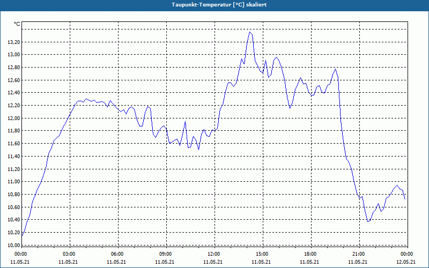Select the 11,00 y-axis value
The image size is (429, 268).
14,182
